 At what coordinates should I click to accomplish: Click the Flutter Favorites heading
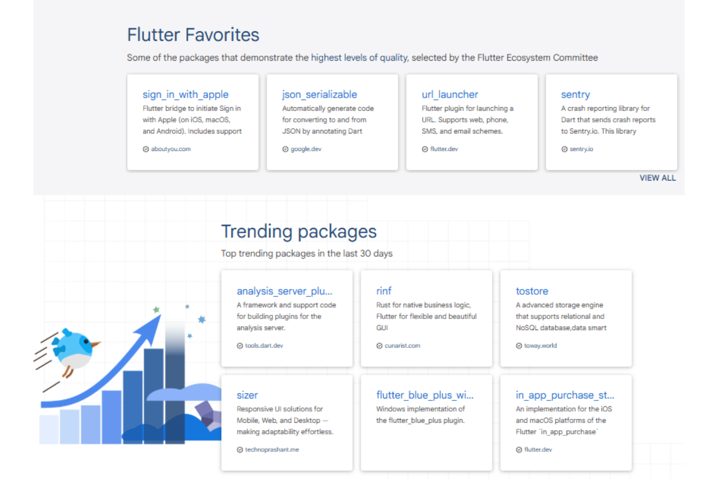point(193,35)
